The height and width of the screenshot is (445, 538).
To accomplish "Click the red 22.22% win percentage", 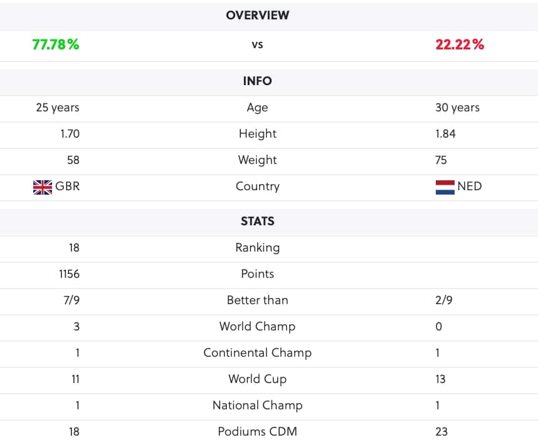I will 460,44.
